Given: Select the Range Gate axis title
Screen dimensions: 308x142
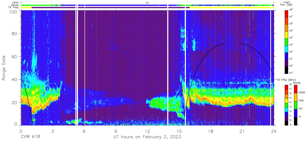Looking at the screenshot, I should click(4, 68).
